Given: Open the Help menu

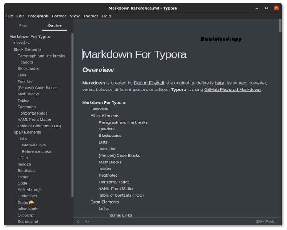Looking at the screenshot, I should [x=106, y=16].
